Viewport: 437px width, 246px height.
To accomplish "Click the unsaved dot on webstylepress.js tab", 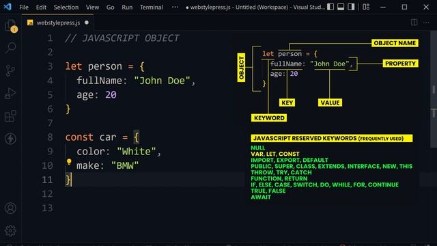I will click(x=87, y=23).
